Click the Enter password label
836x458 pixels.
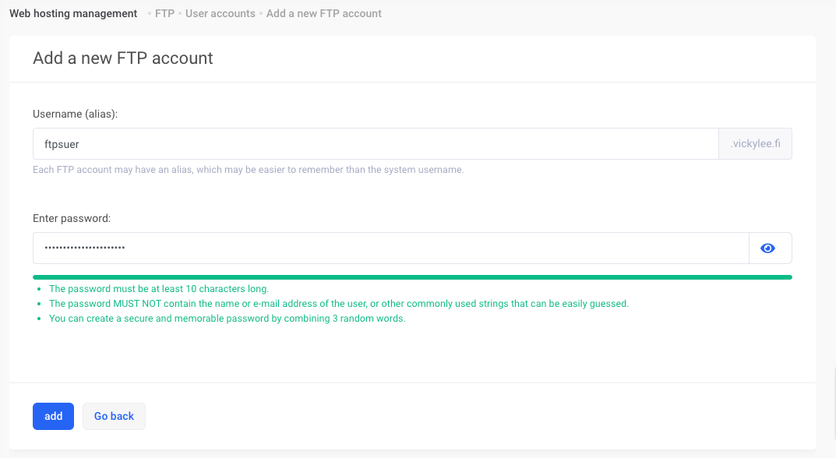tap(72, 219)
